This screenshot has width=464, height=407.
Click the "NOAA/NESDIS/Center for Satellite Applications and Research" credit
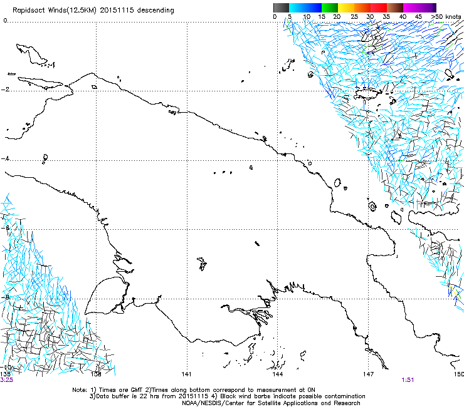point(271,403)
